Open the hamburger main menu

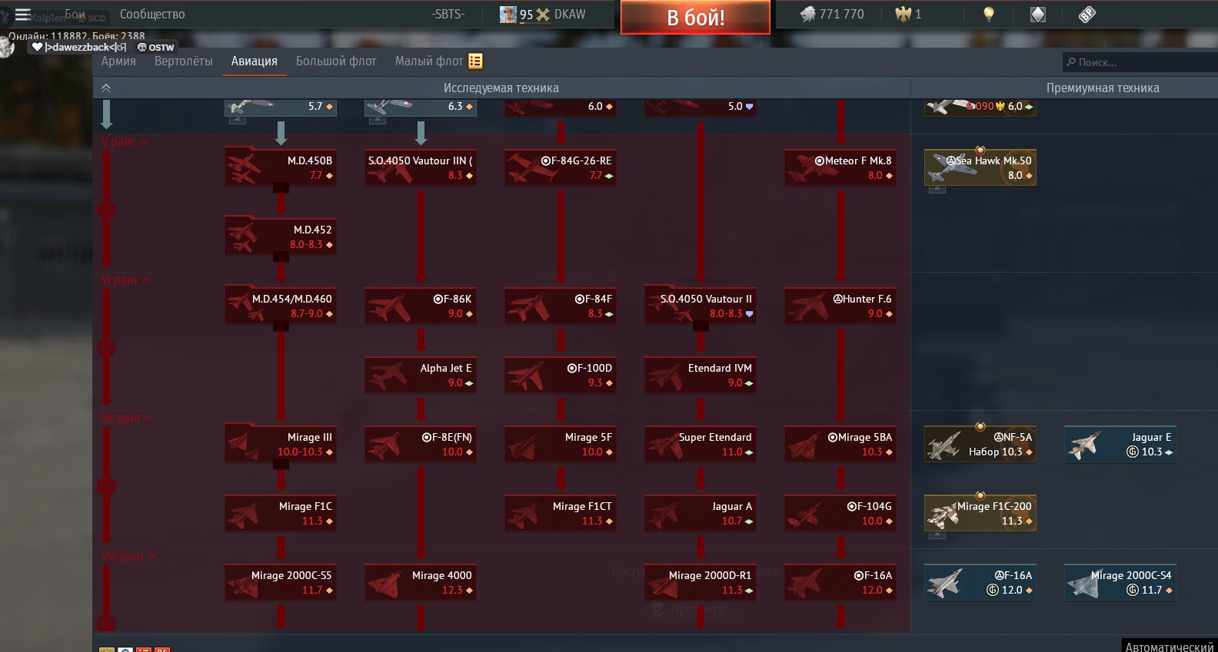pyautogui.click(x=22, y=14)
